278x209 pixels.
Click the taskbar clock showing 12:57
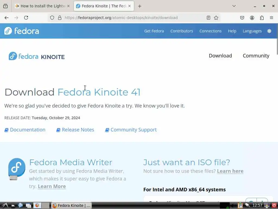coord(257,205)
